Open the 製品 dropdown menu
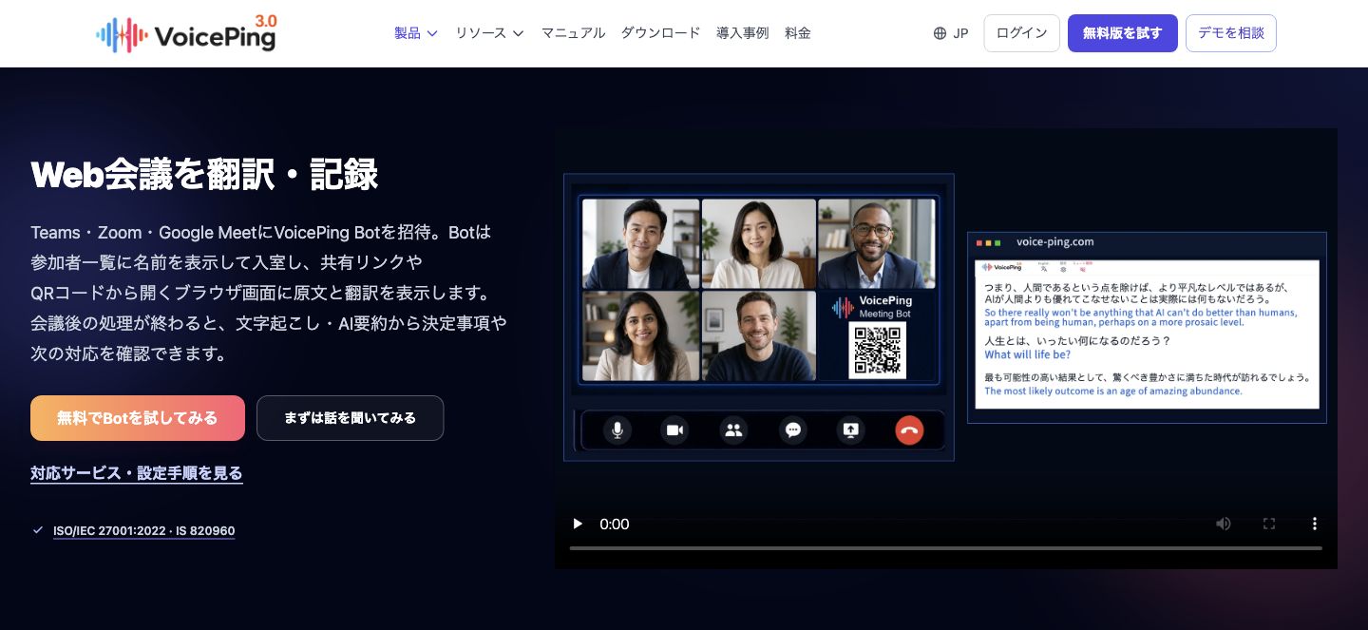 click(416, 33)
